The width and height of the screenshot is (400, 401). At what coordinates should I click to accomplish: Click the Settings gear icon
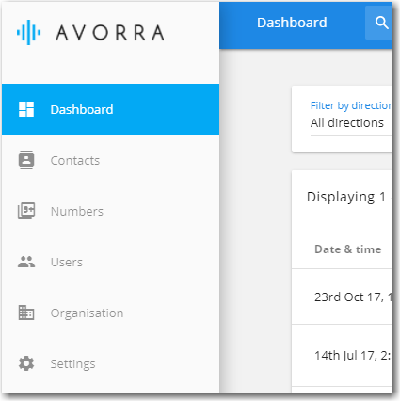tap(26, 363)
